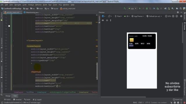
Task: Attach debugger to Android process icon
Action: (158, 8)
